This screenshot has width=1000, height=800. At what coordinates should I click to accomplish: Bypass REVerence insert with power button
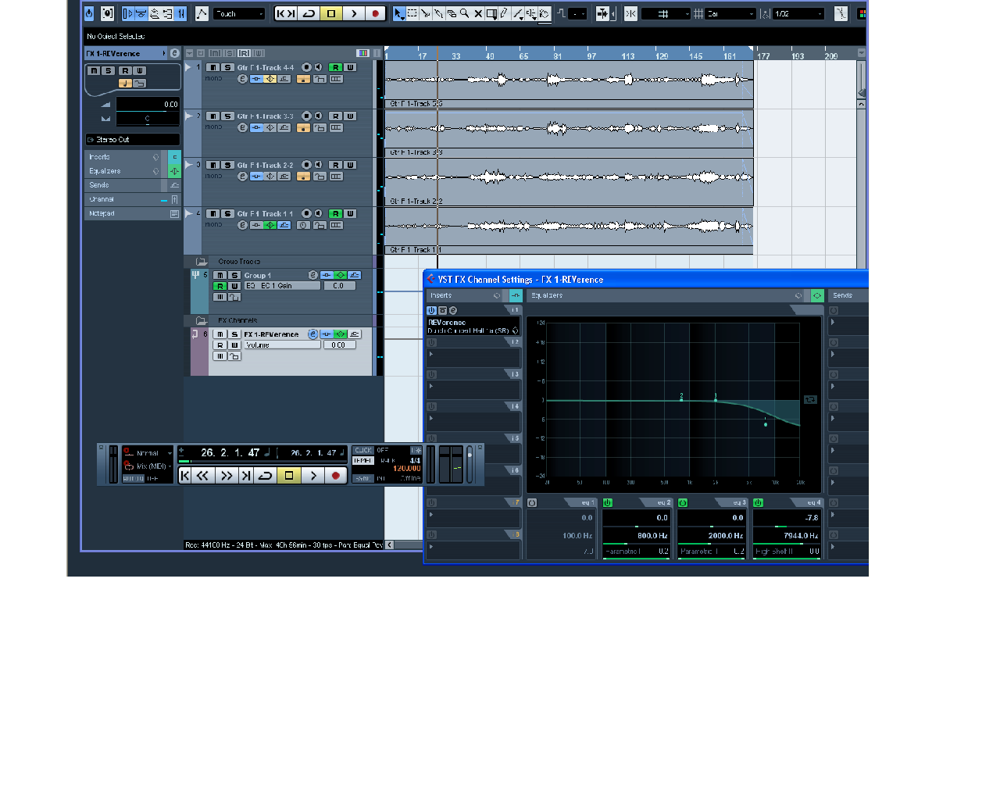click(431, 310)
